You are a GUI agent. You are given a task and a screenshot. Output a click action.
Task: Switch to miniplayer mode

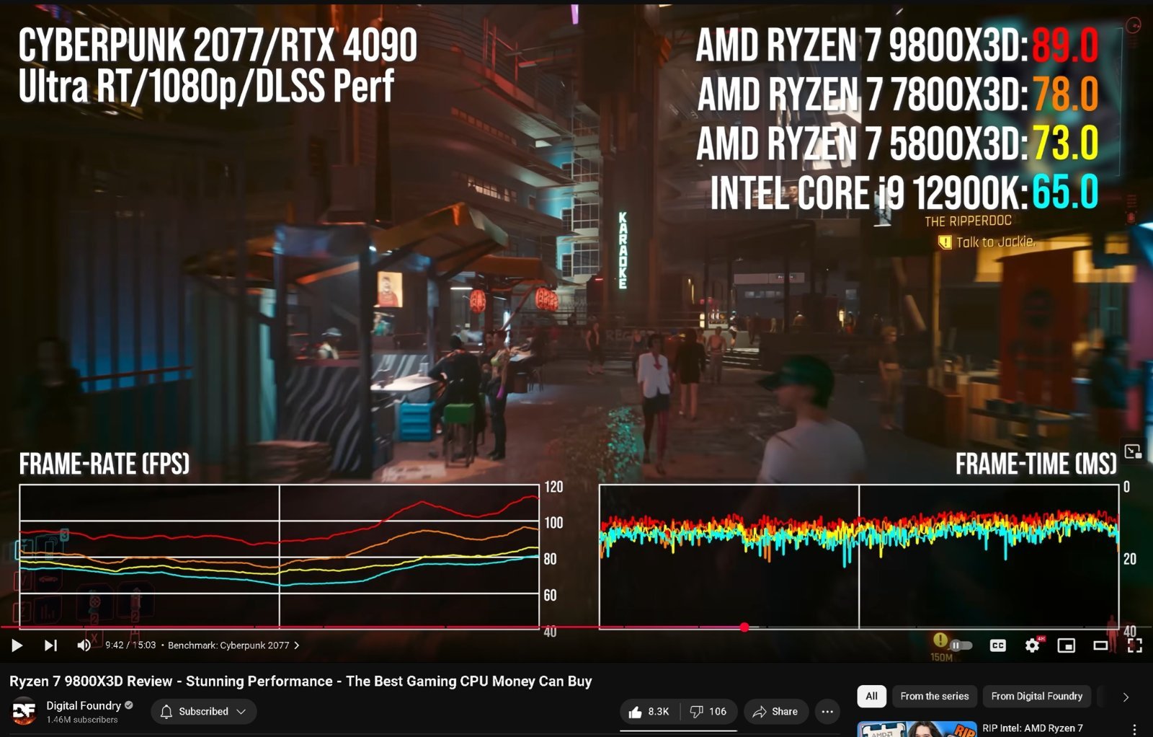(x=1067, y=645)
